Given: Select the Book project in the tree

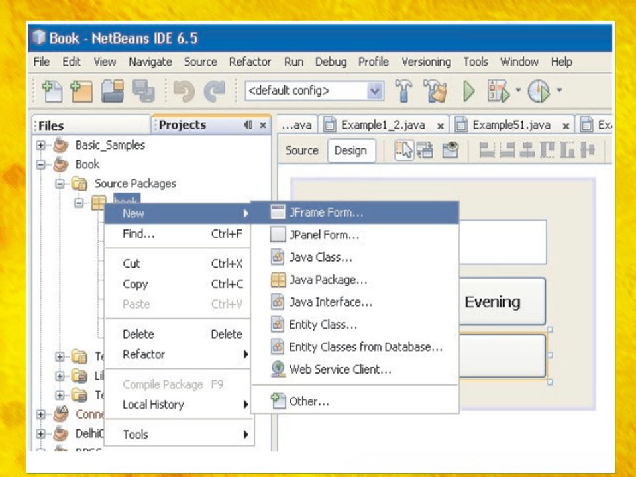Looking at the screenshot, I should [87, 164].
